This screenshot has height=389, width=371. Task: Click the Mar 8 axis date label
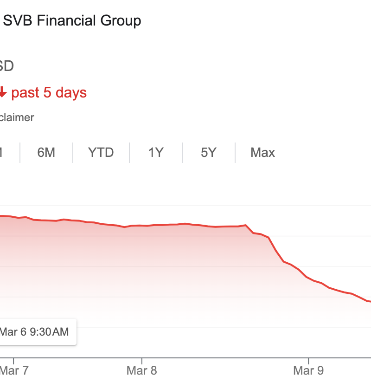(141, 370)
